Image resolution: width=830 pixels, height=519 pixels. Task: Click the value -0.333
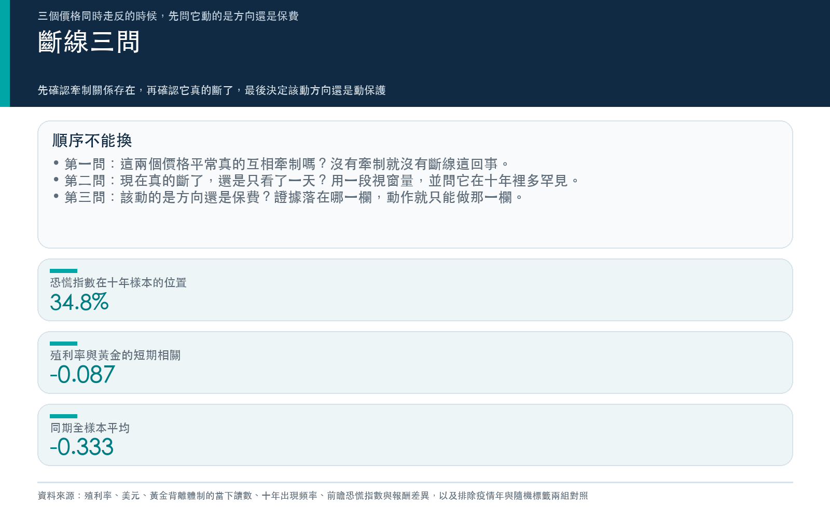81,447
